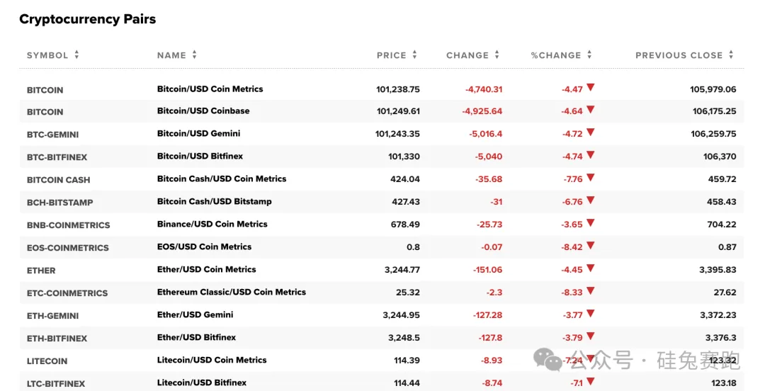Click the Cryptocurrency Pairs heading
Viewport: 765px width, 391px height.
point(87,19)
